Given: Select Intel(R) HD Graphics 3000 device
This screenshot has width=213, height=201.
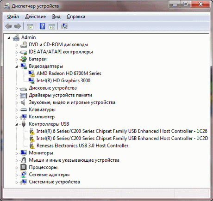Looking at the screenshot, I should click(63, 80).
